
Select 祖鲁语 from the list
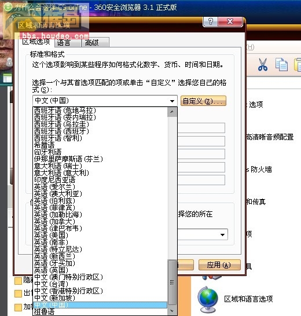pyautogui.click(x=100, y=312)
